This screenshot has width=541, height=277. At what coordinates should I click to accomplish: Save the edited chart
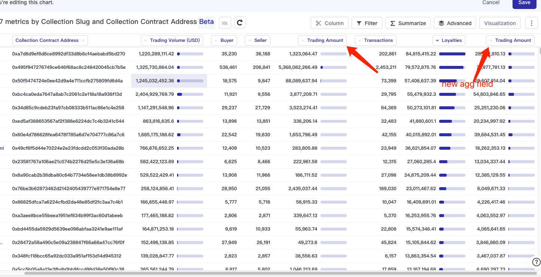pos(524,3)
